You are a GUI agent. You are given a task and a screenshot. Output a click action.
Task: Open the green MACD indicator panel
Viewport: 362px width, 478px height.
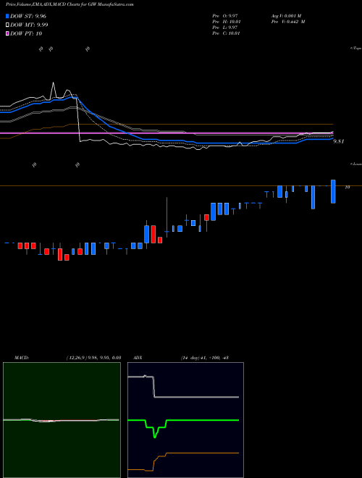(62, 420)
